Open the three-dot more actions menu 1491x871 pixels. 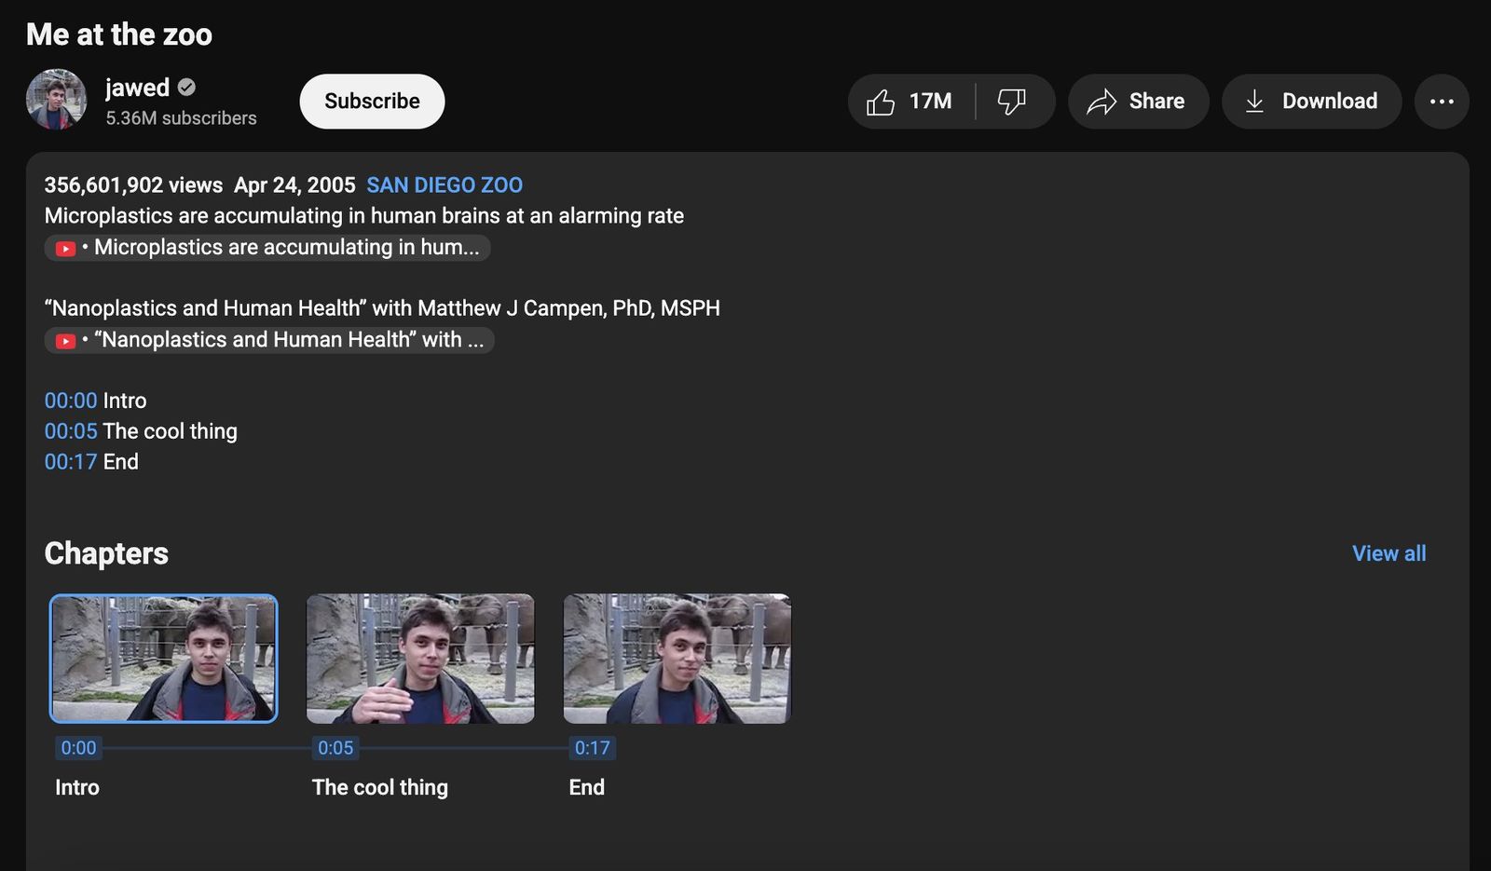1442,102
